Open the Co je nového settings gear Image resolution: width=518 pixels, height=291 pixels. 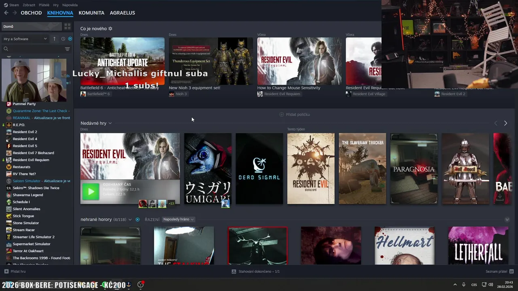click(x=110, y=29)
